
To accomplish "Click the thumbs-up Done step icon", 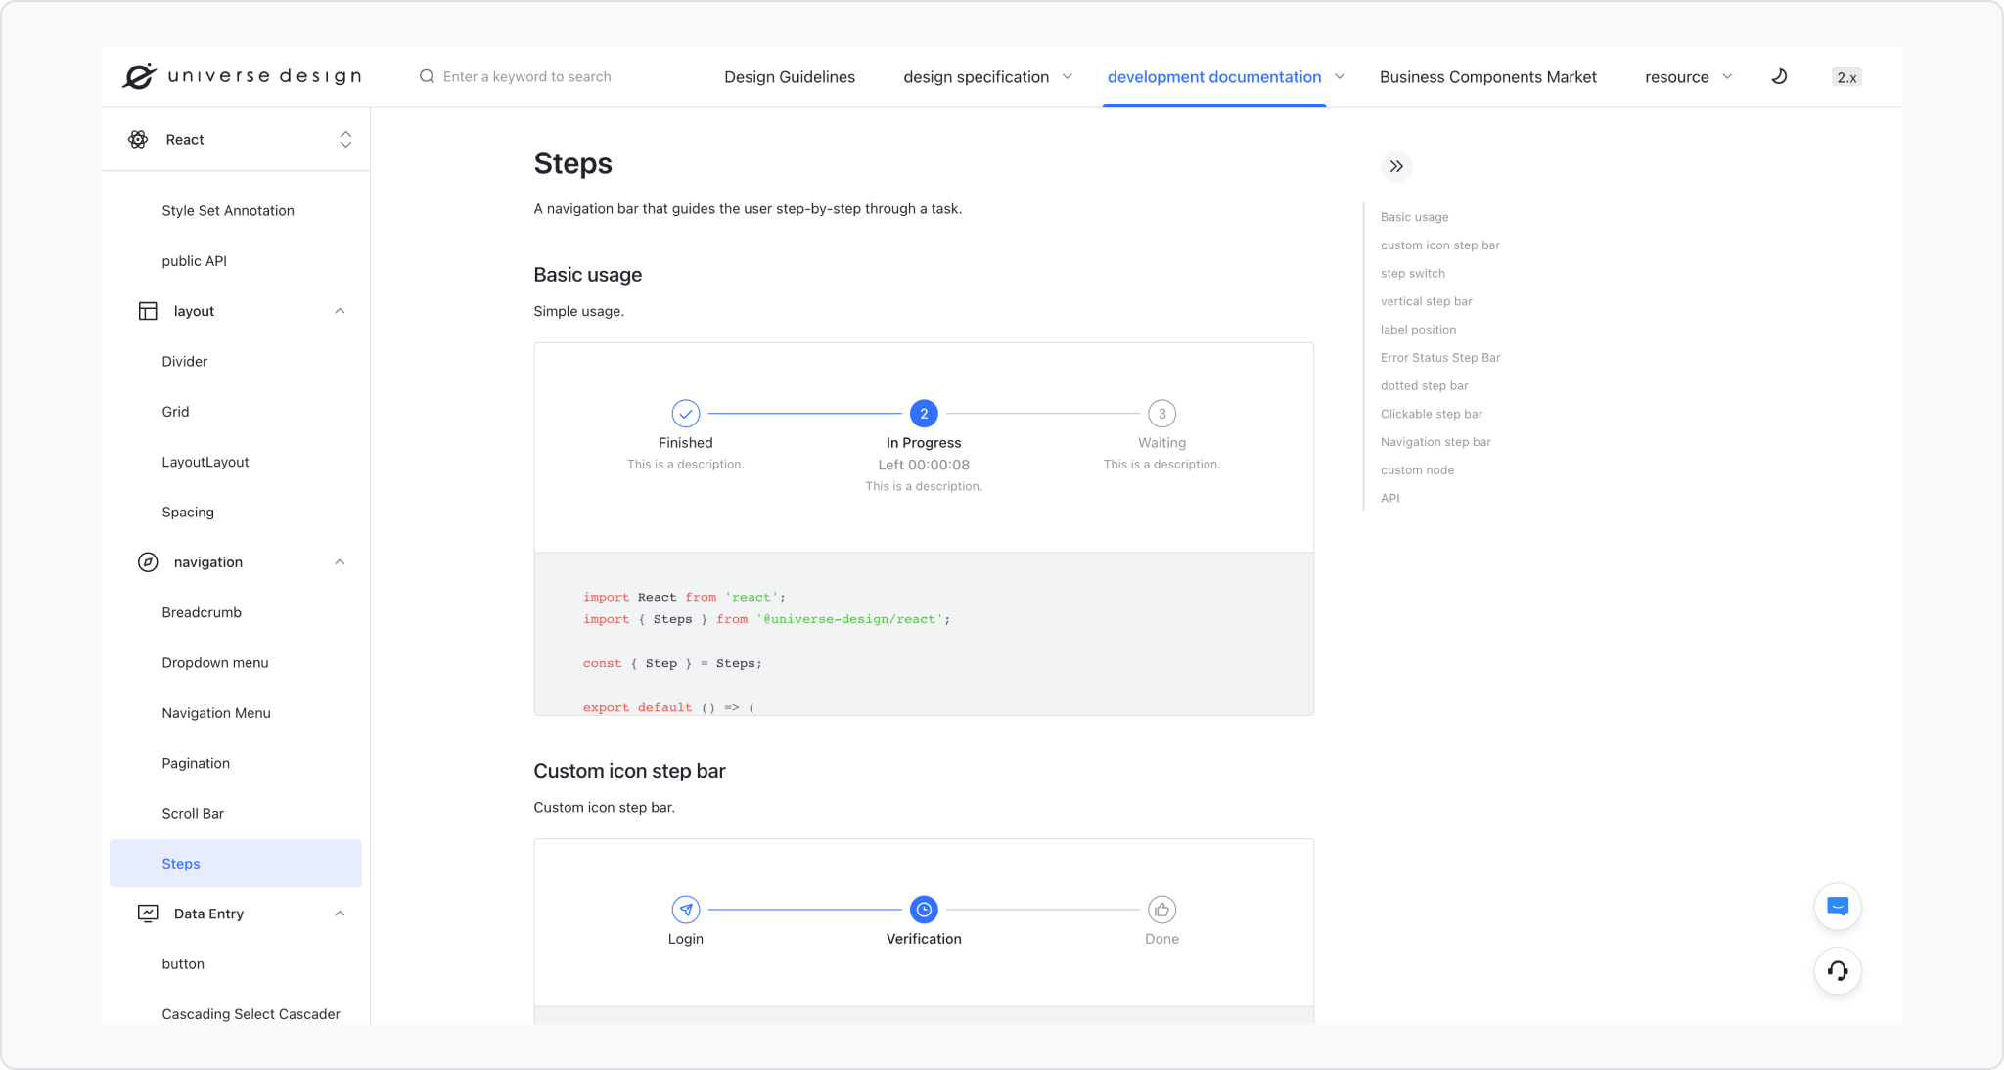I will coord(1161,910).
